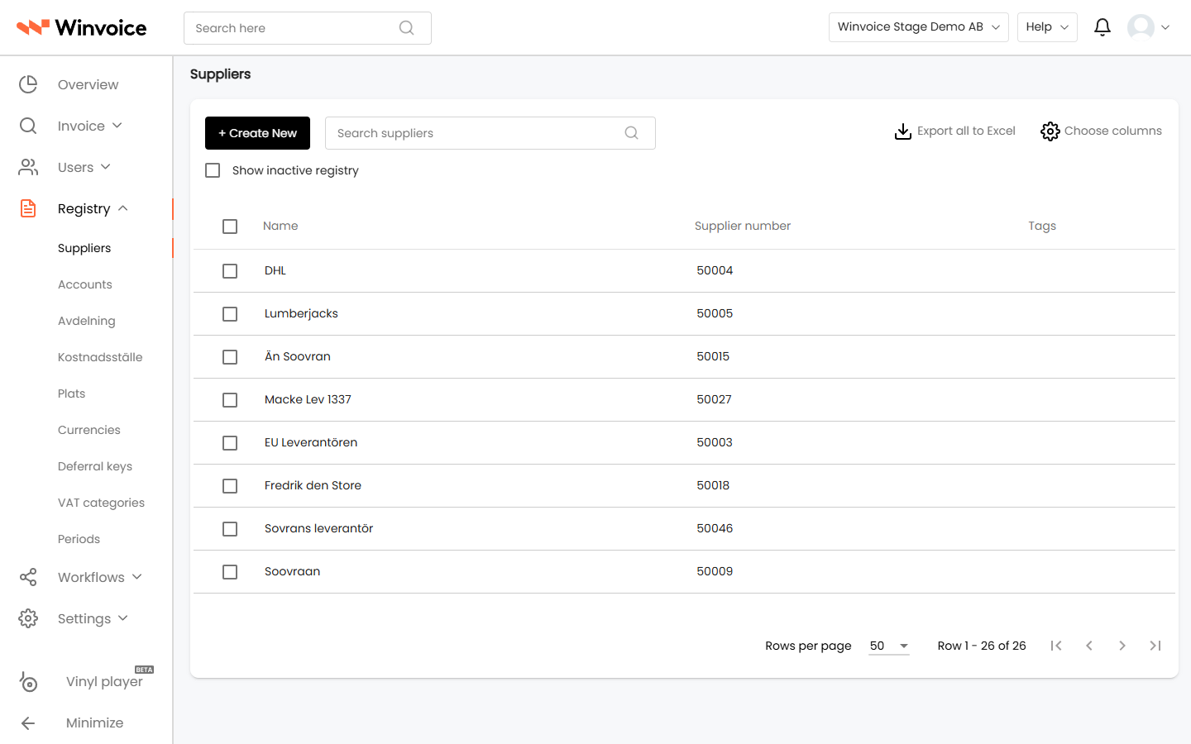Collapse the Registry menu chevron
The height and width of the screenshot is (744, 1191).
[122, 208]
